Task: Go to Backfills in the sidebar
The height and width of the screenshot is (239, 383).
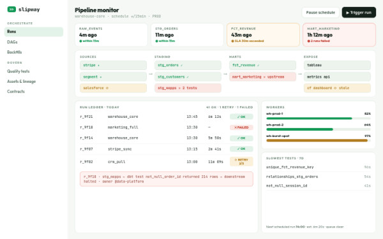Action: point(34,52)
